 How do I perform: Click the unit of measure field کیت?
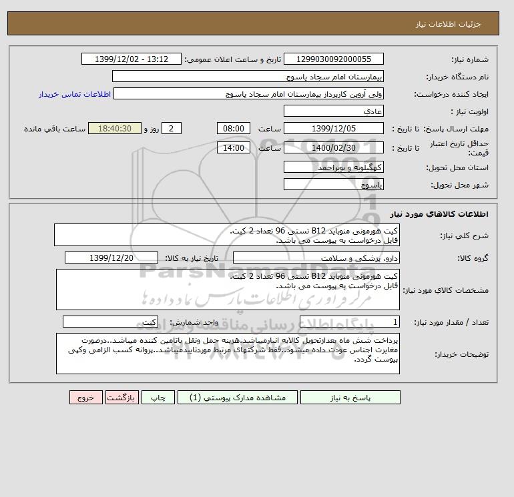click(x=110, y=322)
